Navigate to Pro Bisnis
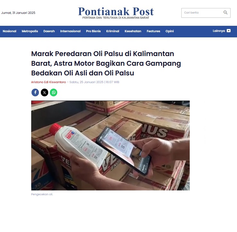This screenshot has width=237, height=232. (93, 31)
